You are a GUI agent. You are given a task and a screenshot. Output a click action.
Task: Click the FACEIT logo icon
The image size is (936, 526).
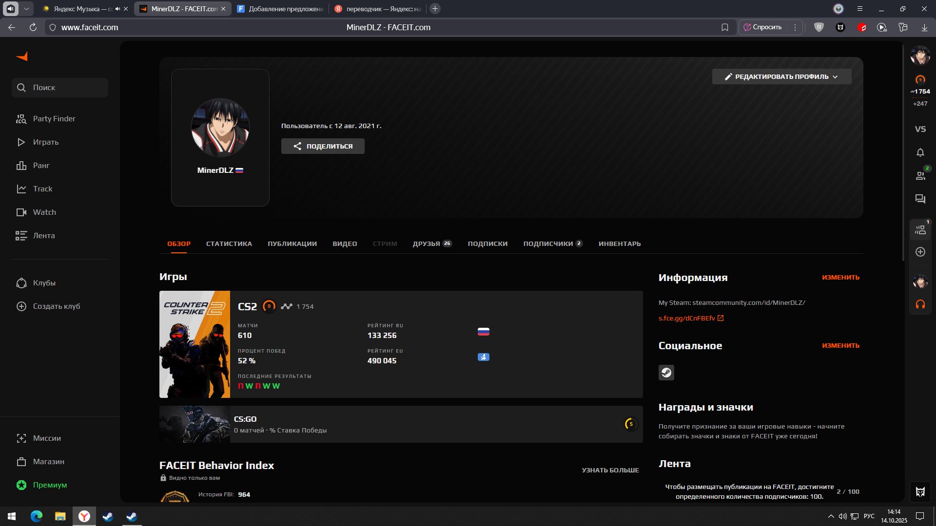click(22, 56)
